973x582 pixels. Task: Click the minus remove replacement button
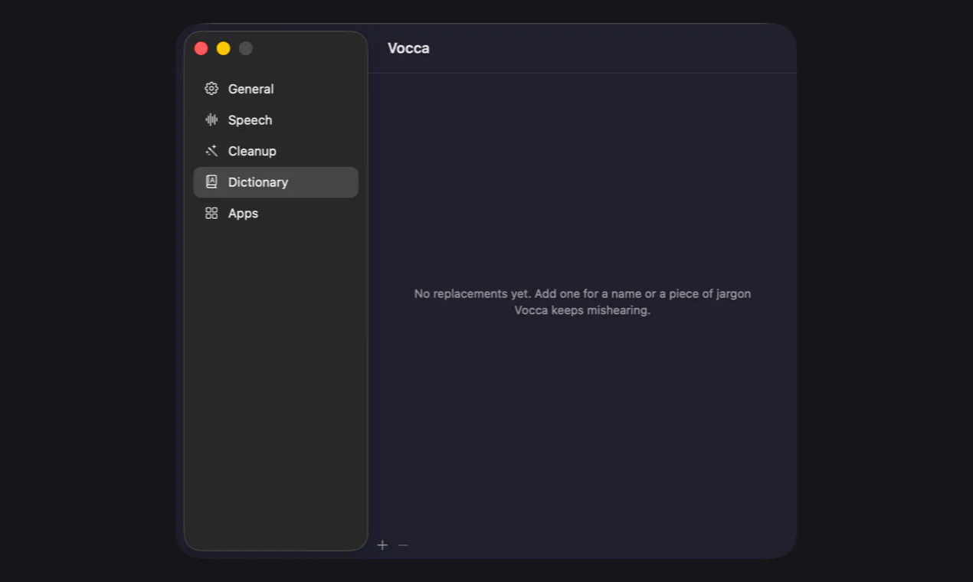(x=403, y=545)
